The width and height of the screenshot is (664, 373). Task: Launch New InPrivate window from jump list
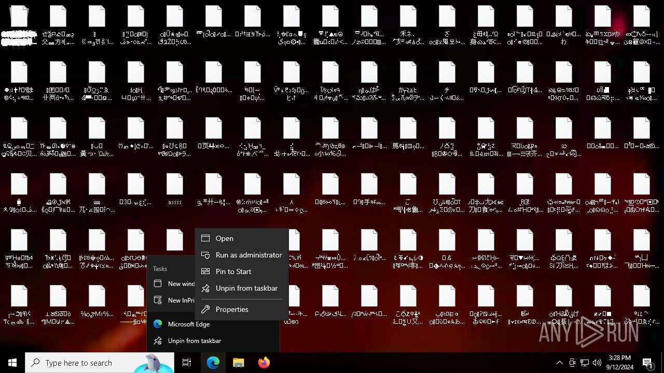tap(171, 300)
